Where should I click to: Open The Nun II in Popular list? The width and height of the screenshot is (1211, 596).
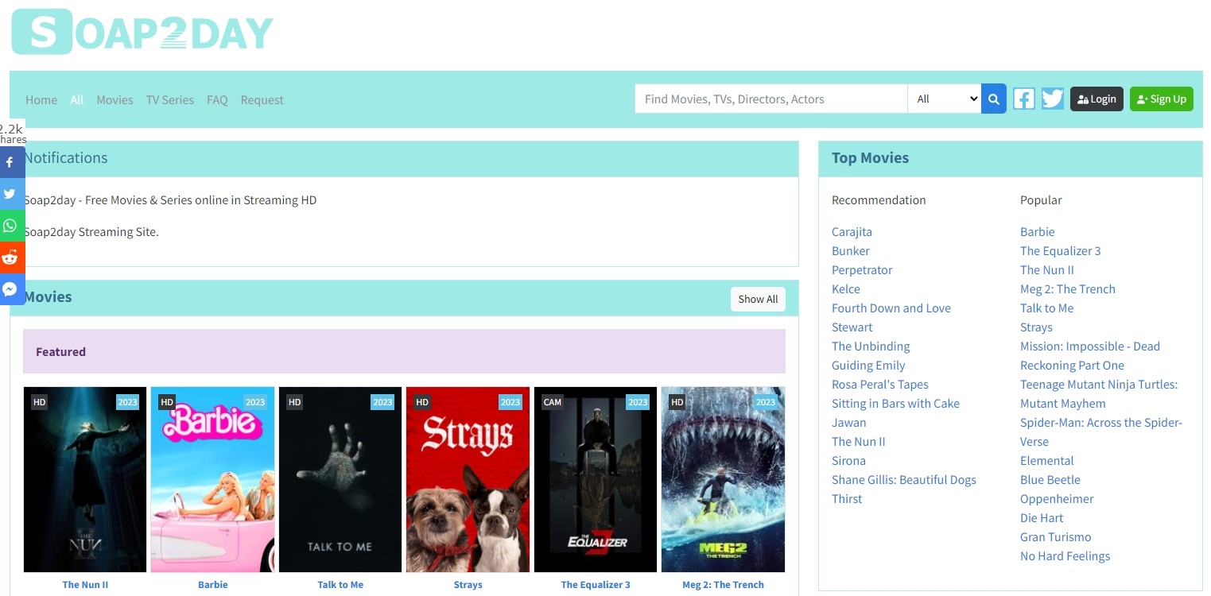click(1047, 270)
